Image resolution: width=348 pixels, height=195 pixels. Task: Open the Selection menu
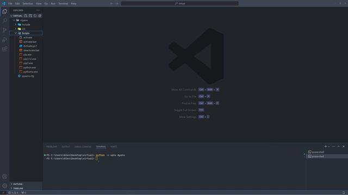(28, 4)
